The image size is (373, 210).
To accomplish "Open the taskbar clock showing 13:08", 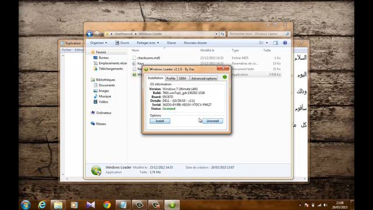I will click(340, 205).
